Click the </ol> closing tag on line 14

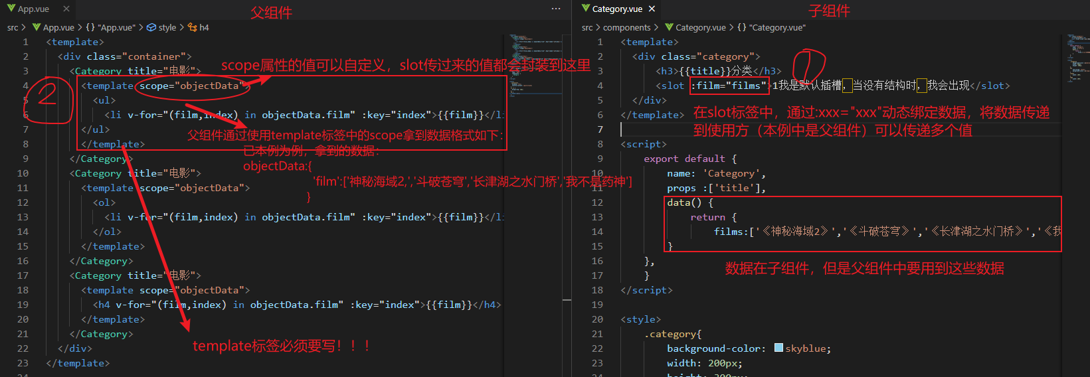click(x=107, y=232)
